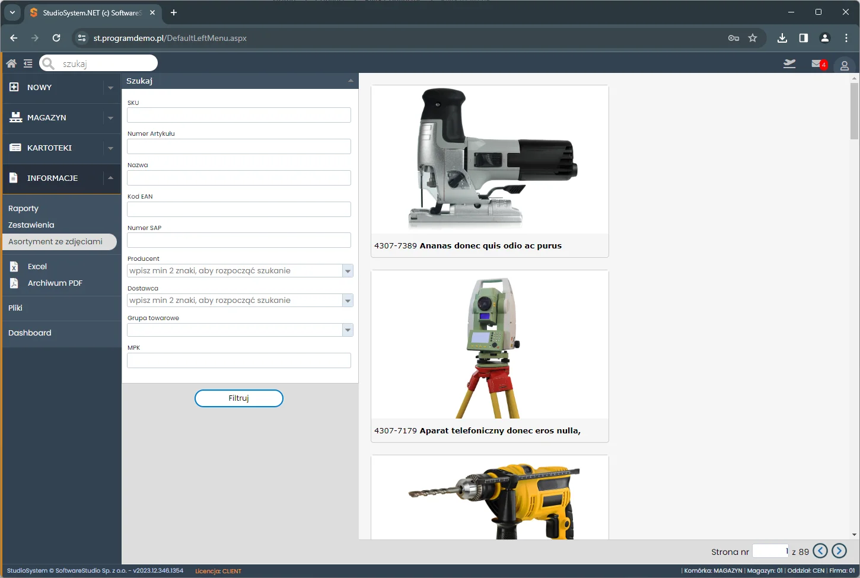Open the Producent dropdown arrow
Screen dimensions: 860x578
pyautogui.click(x=348, y=271)
